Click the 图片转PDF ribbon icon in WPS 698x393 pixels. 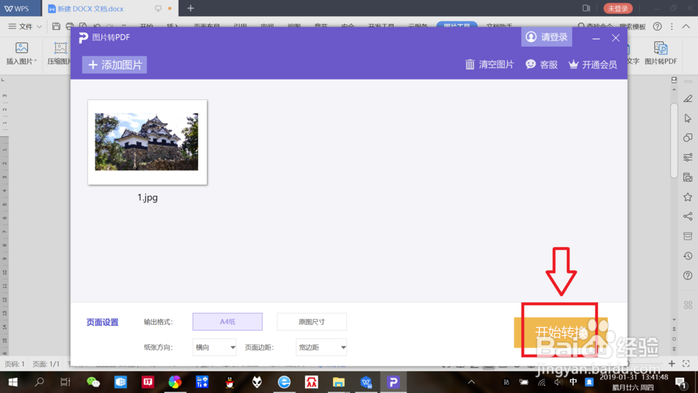[660, 53]
